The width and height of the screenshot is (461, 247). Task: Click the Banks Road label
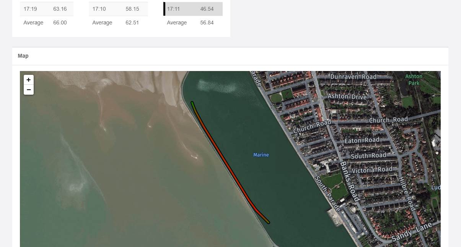pyautogui.click(x=349, y=181)
